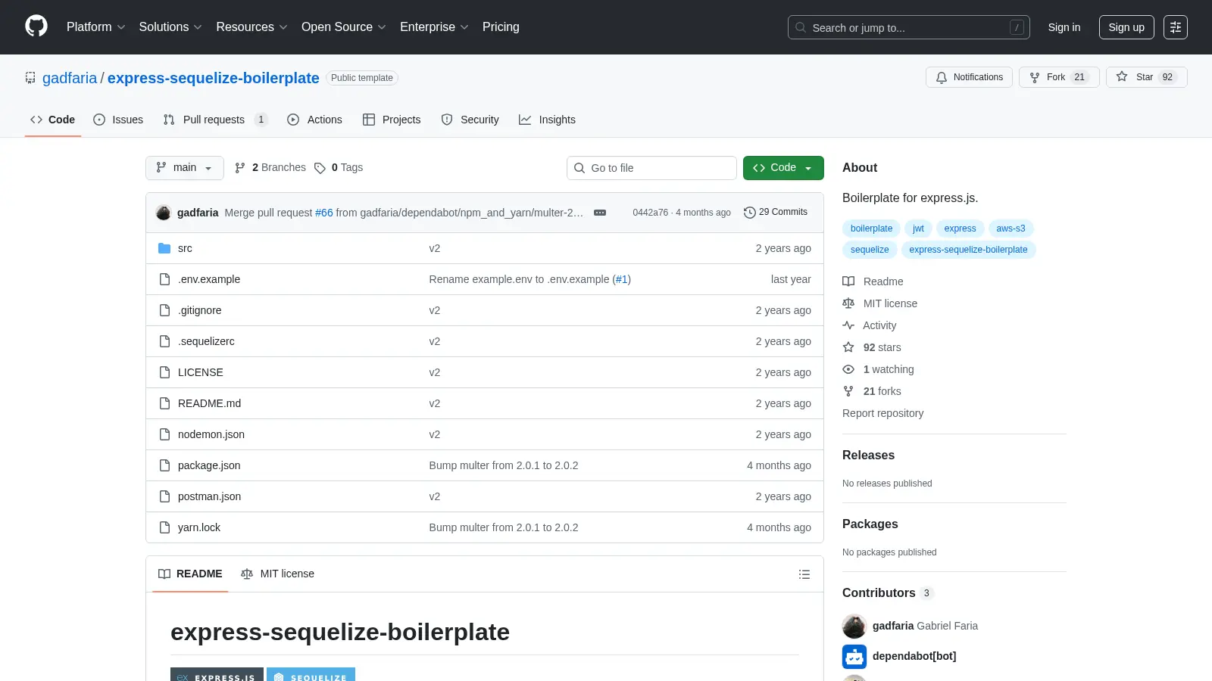Select the MIT license tab in file viewer

pos(277,574)
